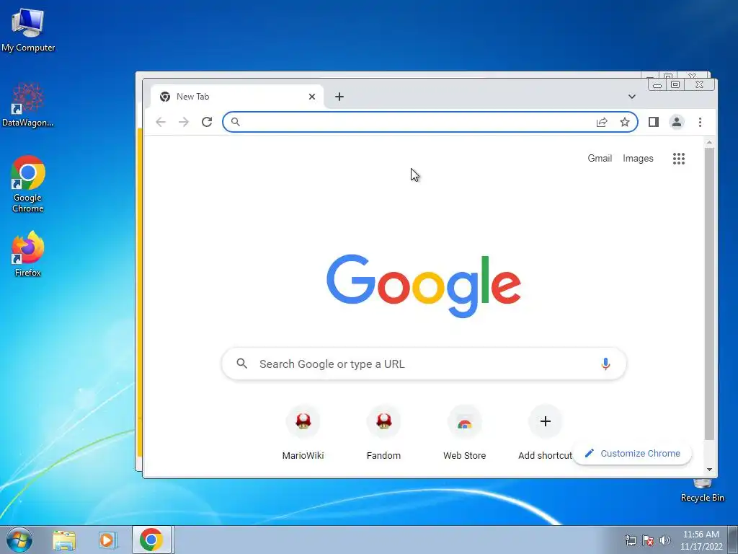This screenshot has width=738, height=554.
Task: Click the Chrome taskbar button
Action: point(151,540)
